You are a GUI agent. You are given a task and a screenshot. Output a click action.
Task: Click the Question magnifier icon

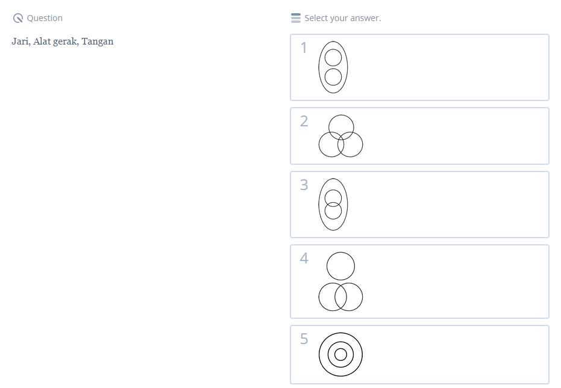(18, 18)
